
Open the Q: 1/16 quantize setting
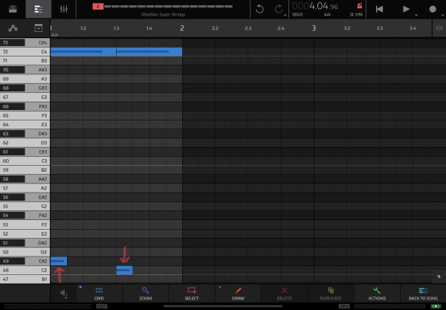356,15
